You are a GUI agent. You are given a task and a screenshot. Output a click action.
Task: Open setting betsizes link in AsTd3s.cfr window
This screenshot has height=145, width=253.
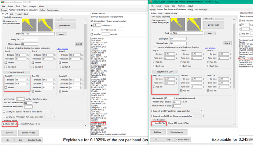tap(211, 48)
